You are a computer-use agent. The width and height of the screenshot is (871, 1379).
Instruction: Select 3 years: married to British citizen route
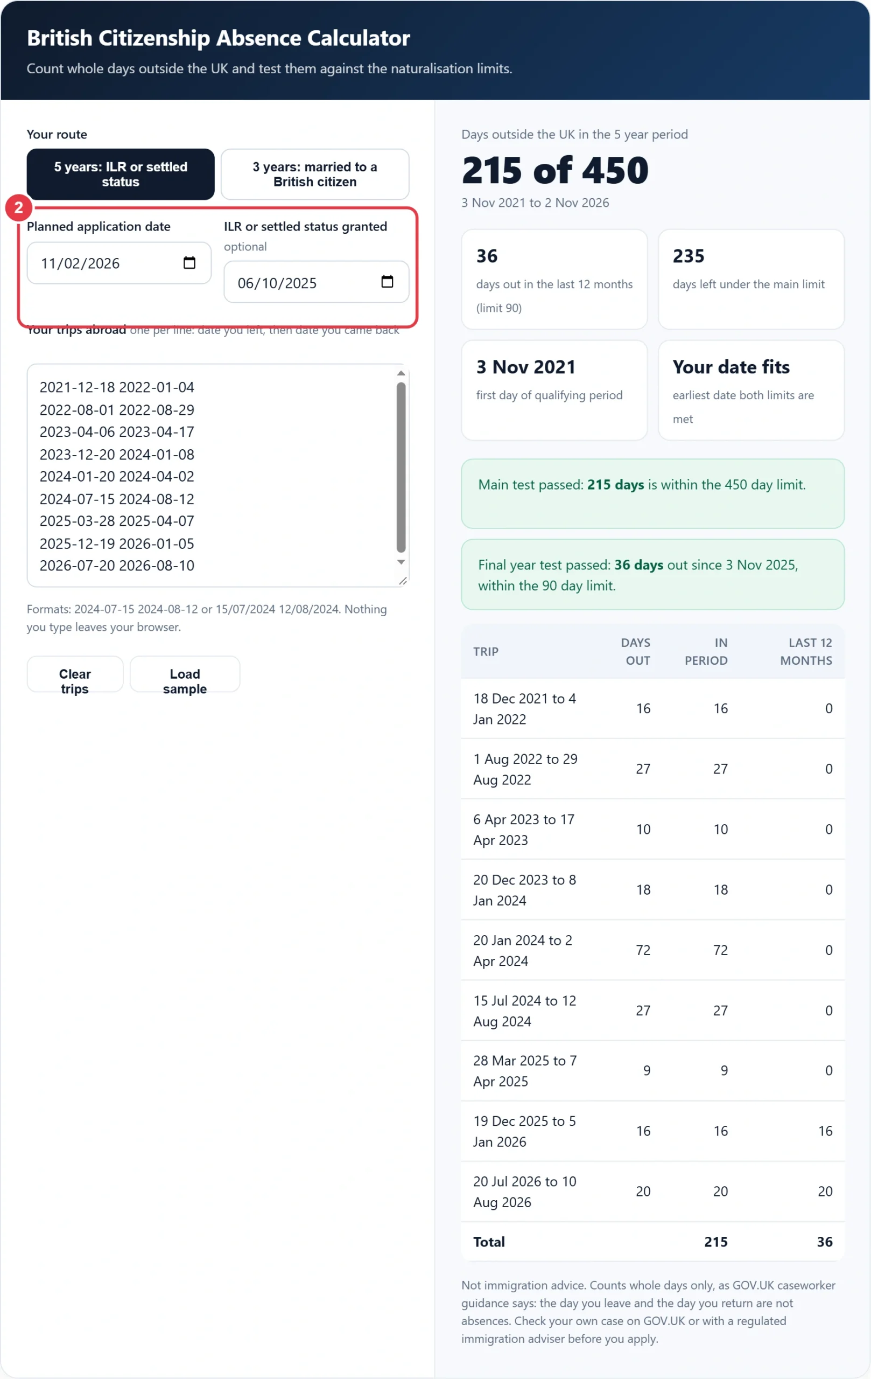pyautogui.click(x=315, y=174)
